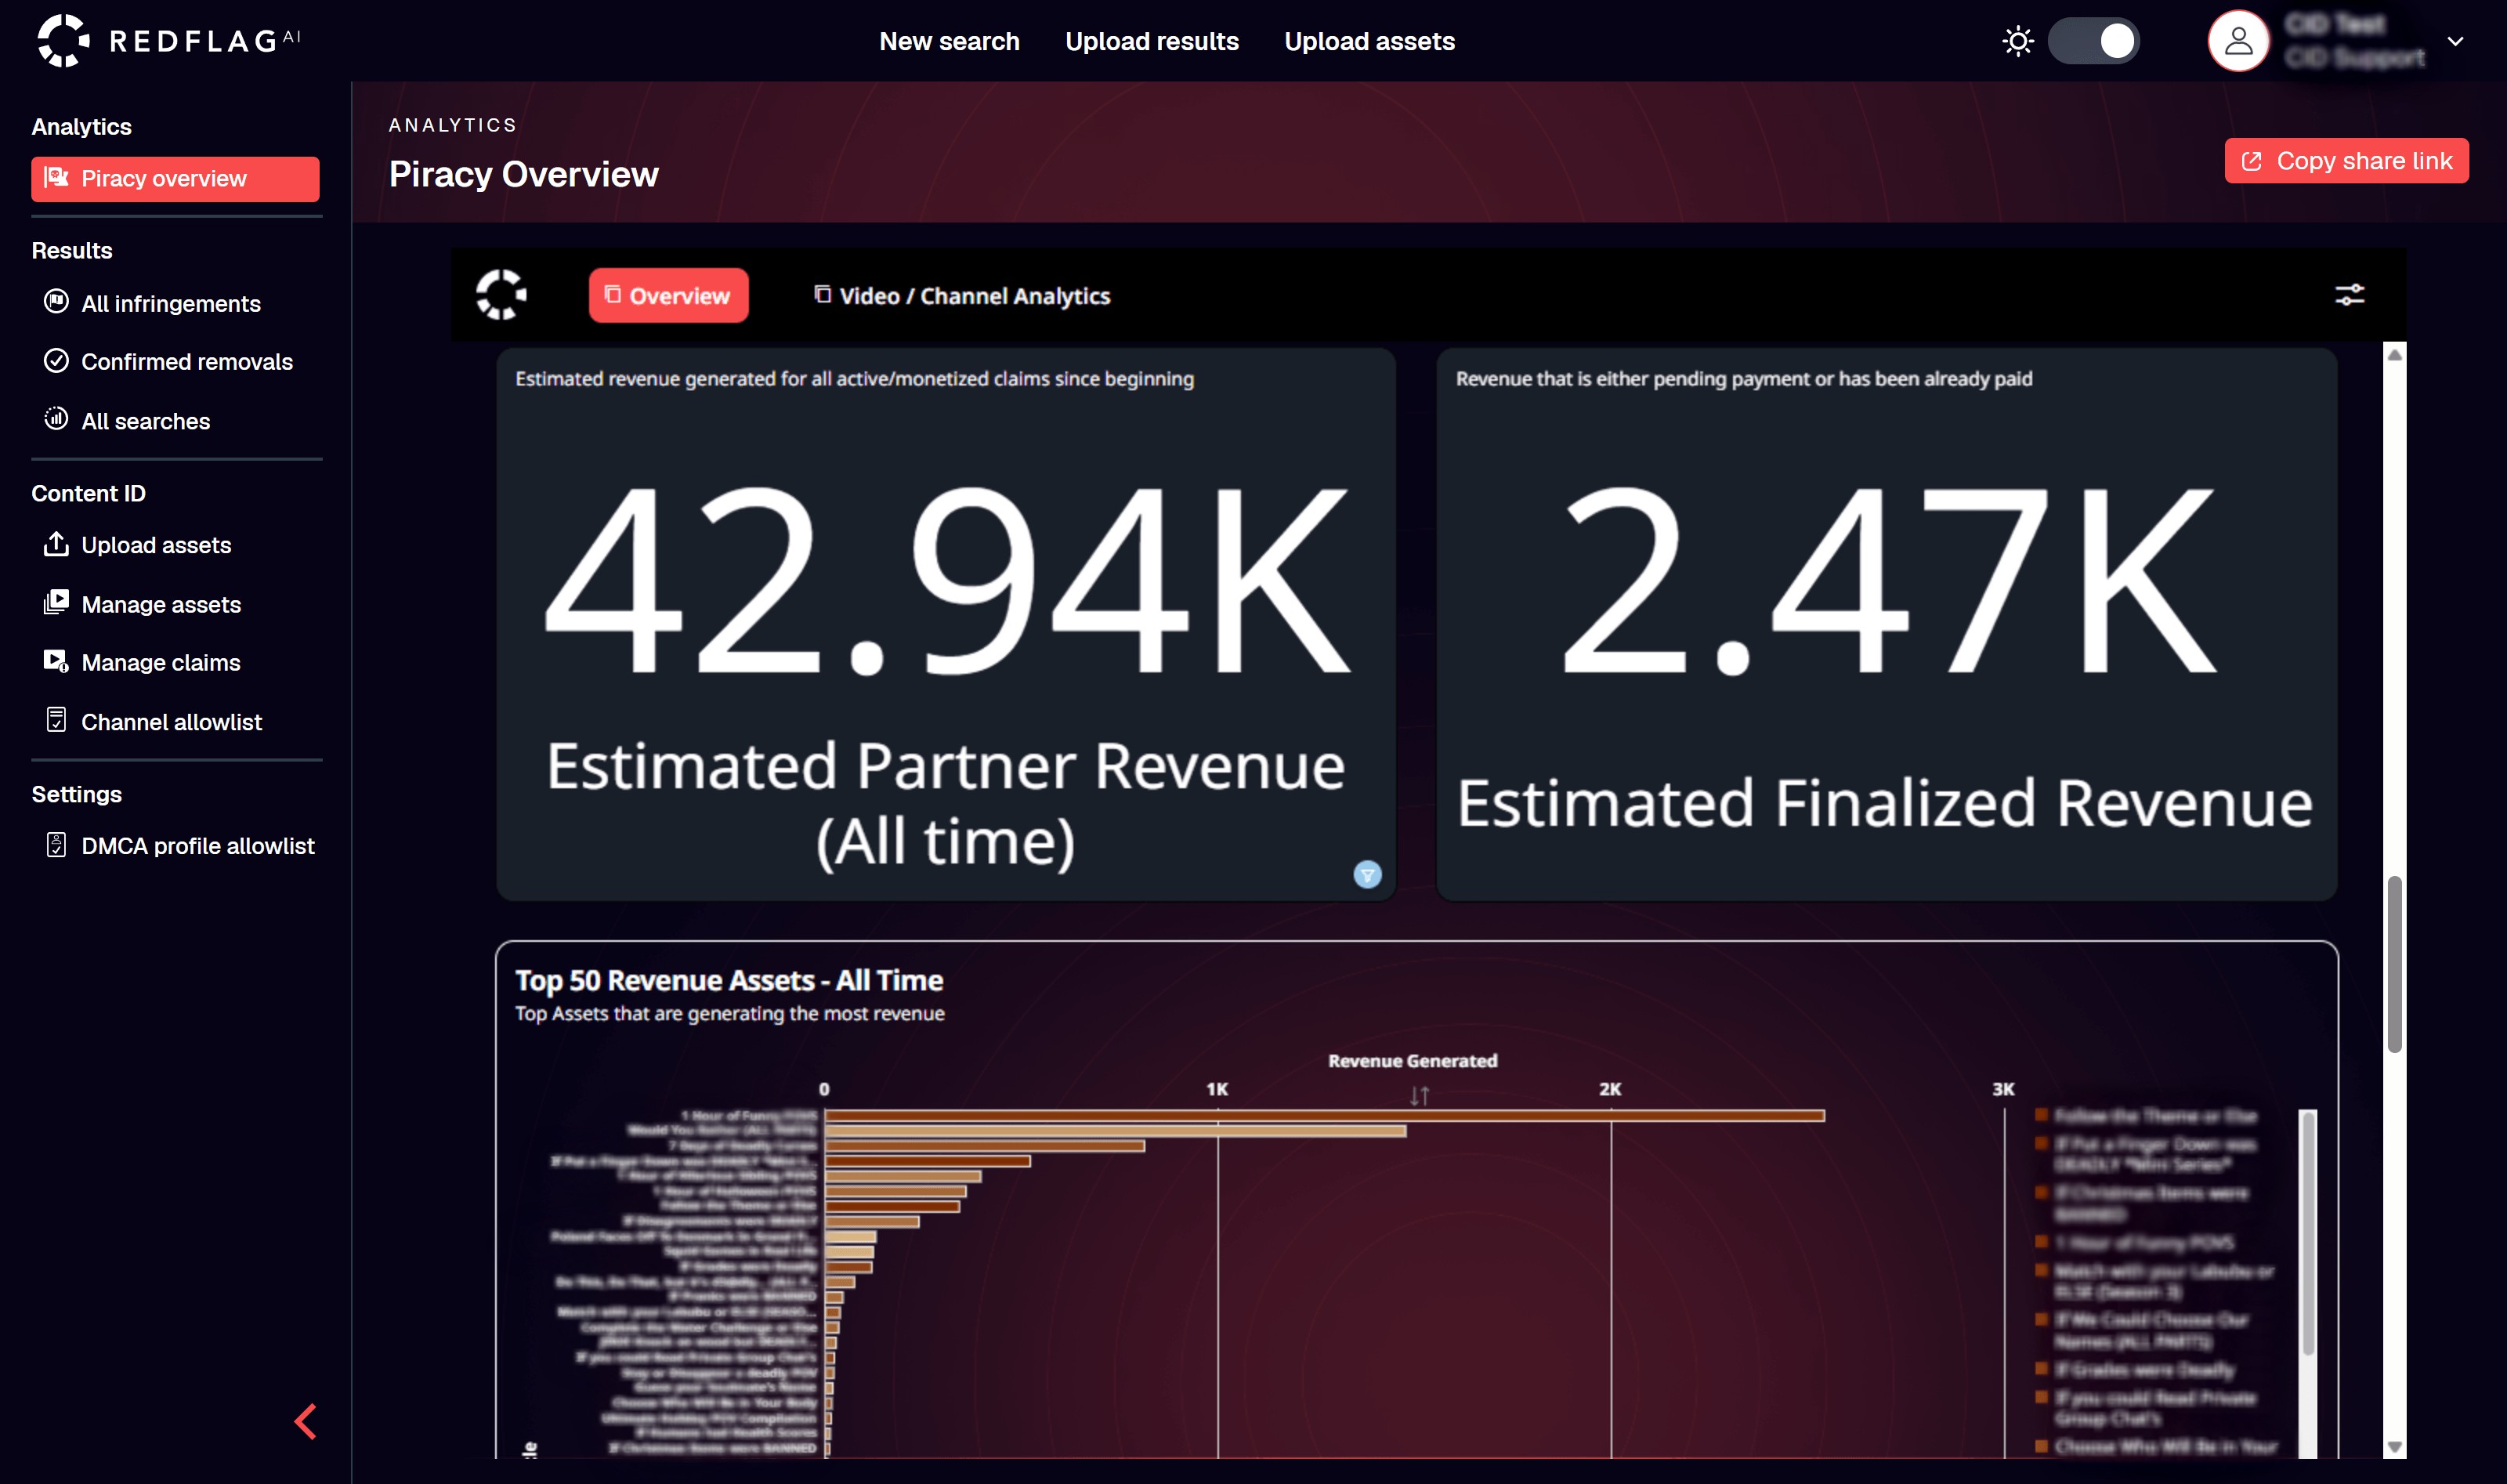Open Confirmed removals page
Screen dimensions: 2507x1484
[x=186, y=362]
